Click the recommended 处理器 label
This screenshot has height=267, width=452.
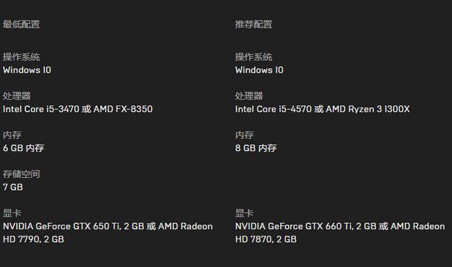(249, 96)
